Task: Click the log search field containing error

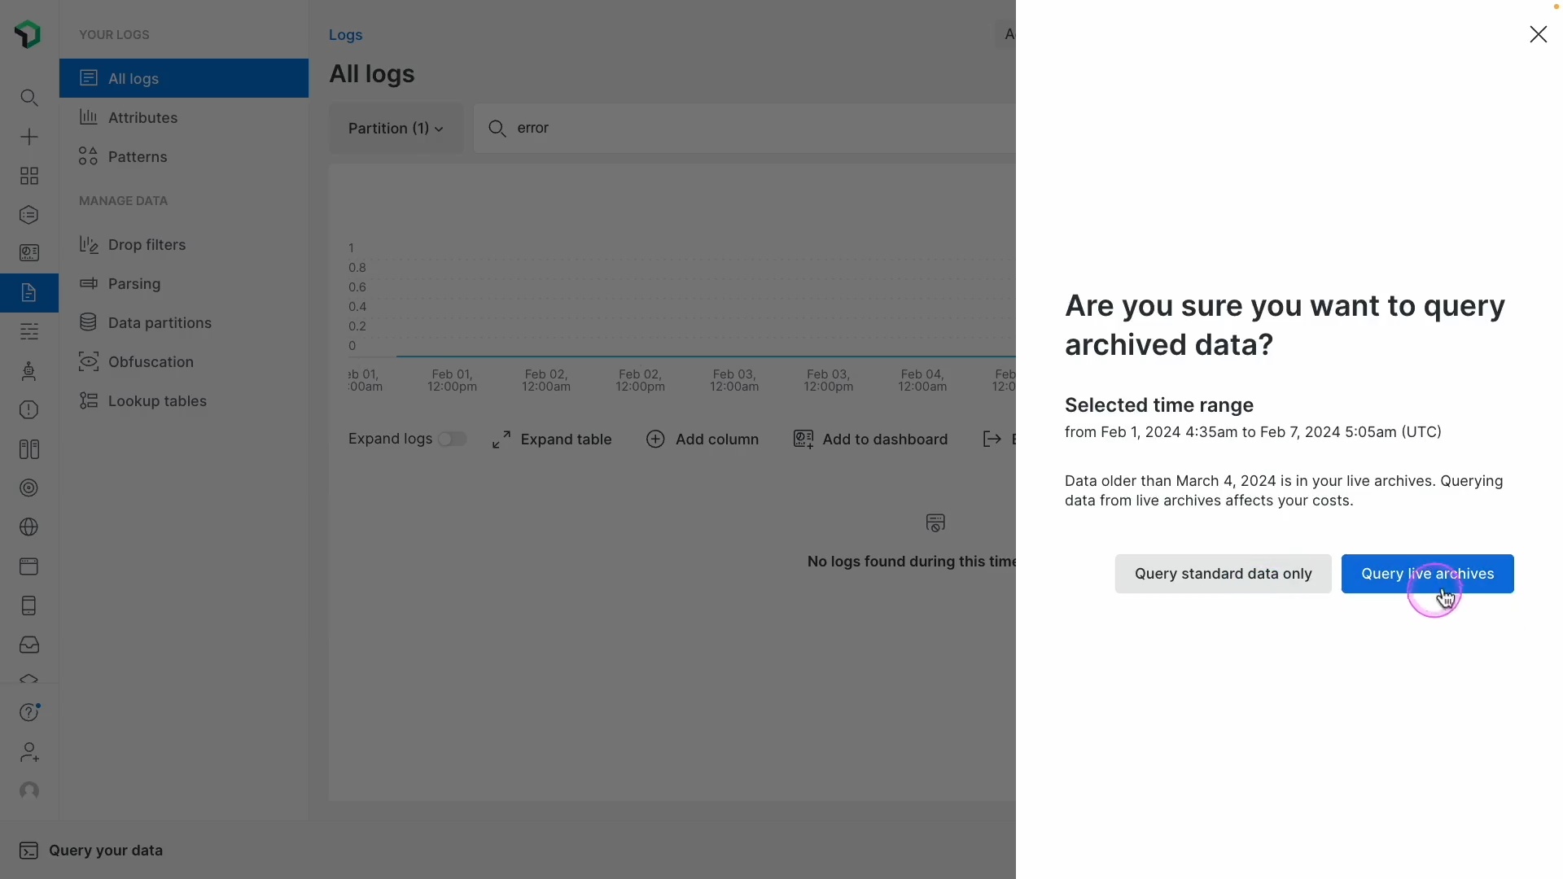Action: (745, 129)
